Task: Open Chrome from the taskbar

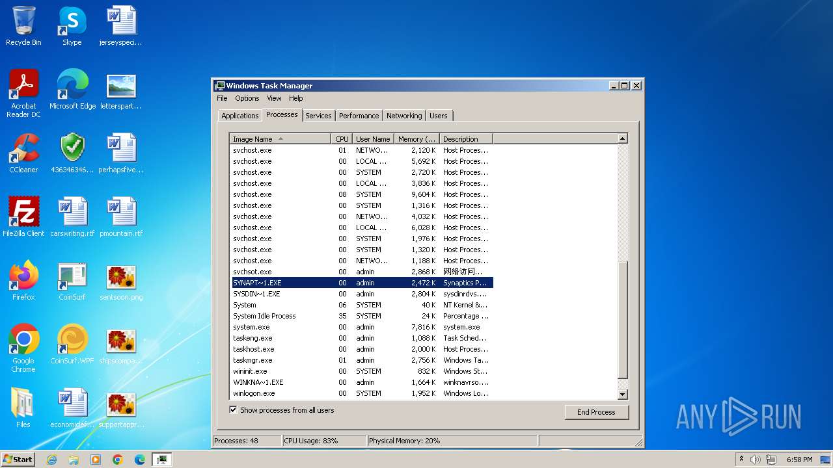Action: point(118,460)
